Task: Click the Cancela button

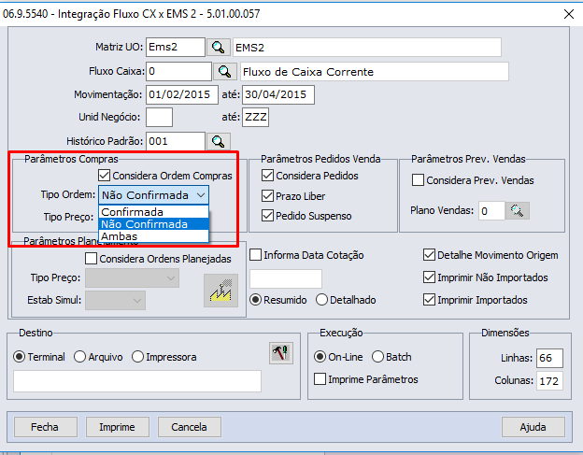Action: tap(190, 427)
